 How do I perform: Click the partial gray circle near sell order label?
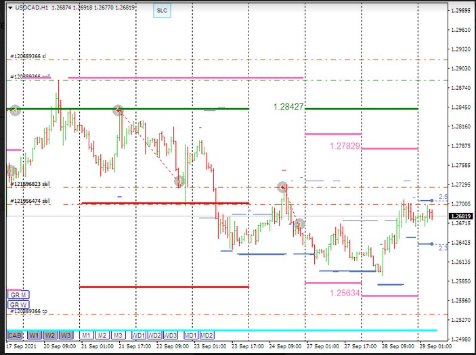10,171
